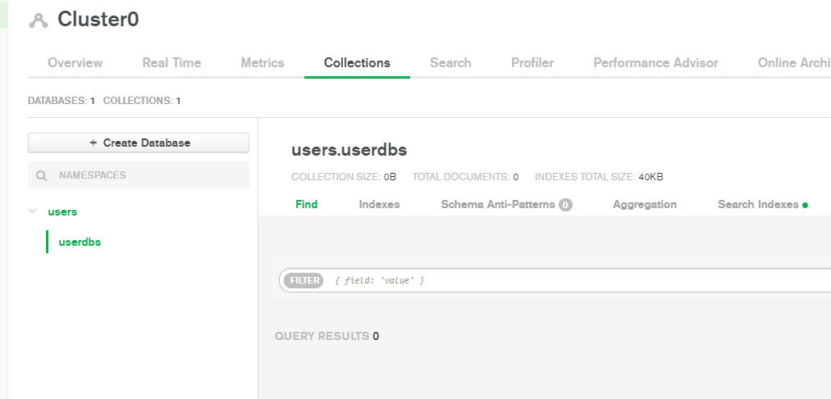Click into the filter query field

555,280
